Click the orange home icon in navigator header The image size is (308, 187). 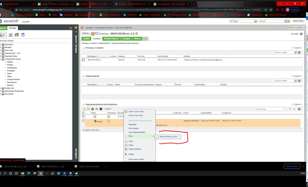coord(71,28)
